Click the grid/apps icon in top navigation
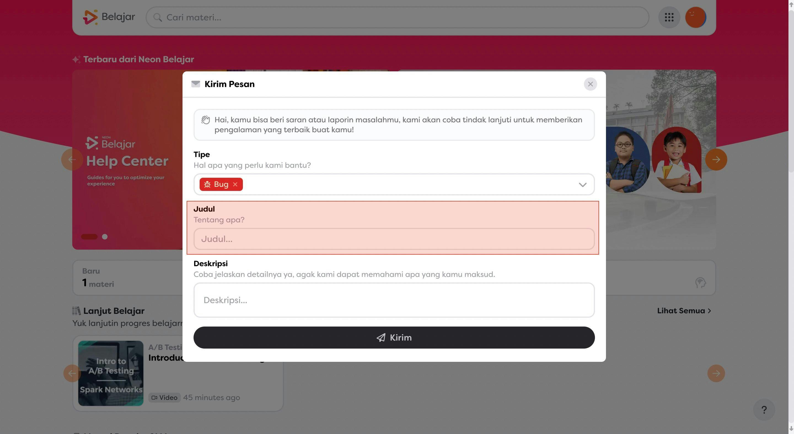The image size is (794, 434). click(669, 17)
